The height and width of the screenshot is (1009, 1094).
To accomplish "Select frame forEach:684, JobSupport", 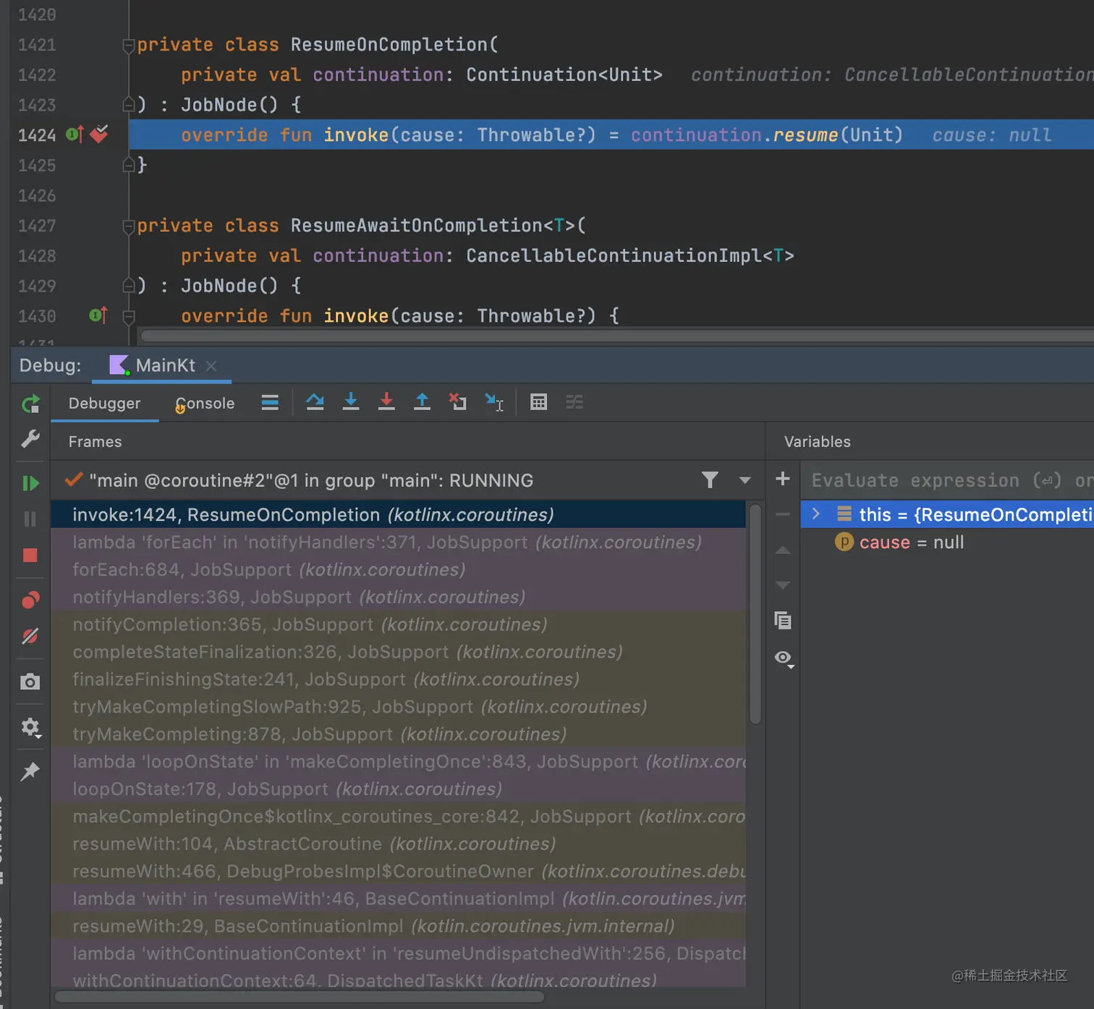I will tap(398, 570).
